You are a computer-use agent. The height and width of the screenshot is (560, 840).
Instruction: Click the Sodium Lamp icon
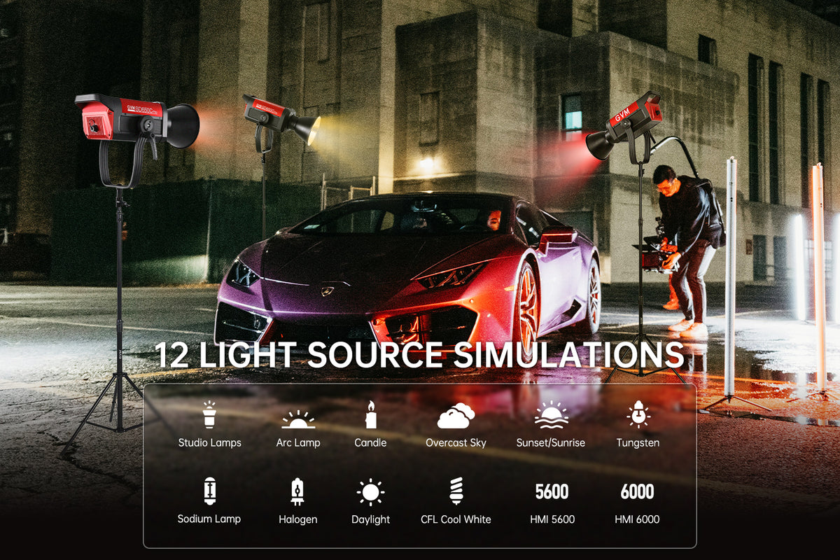pos(209,491)
